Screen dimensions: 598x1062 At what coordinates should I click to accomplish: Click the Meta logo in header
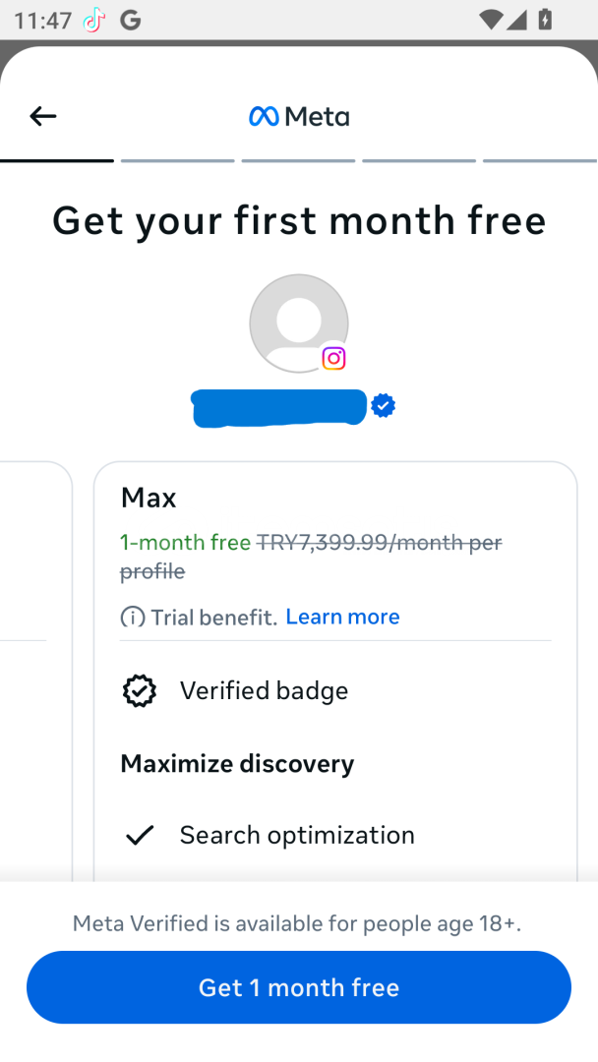(299, 117)
